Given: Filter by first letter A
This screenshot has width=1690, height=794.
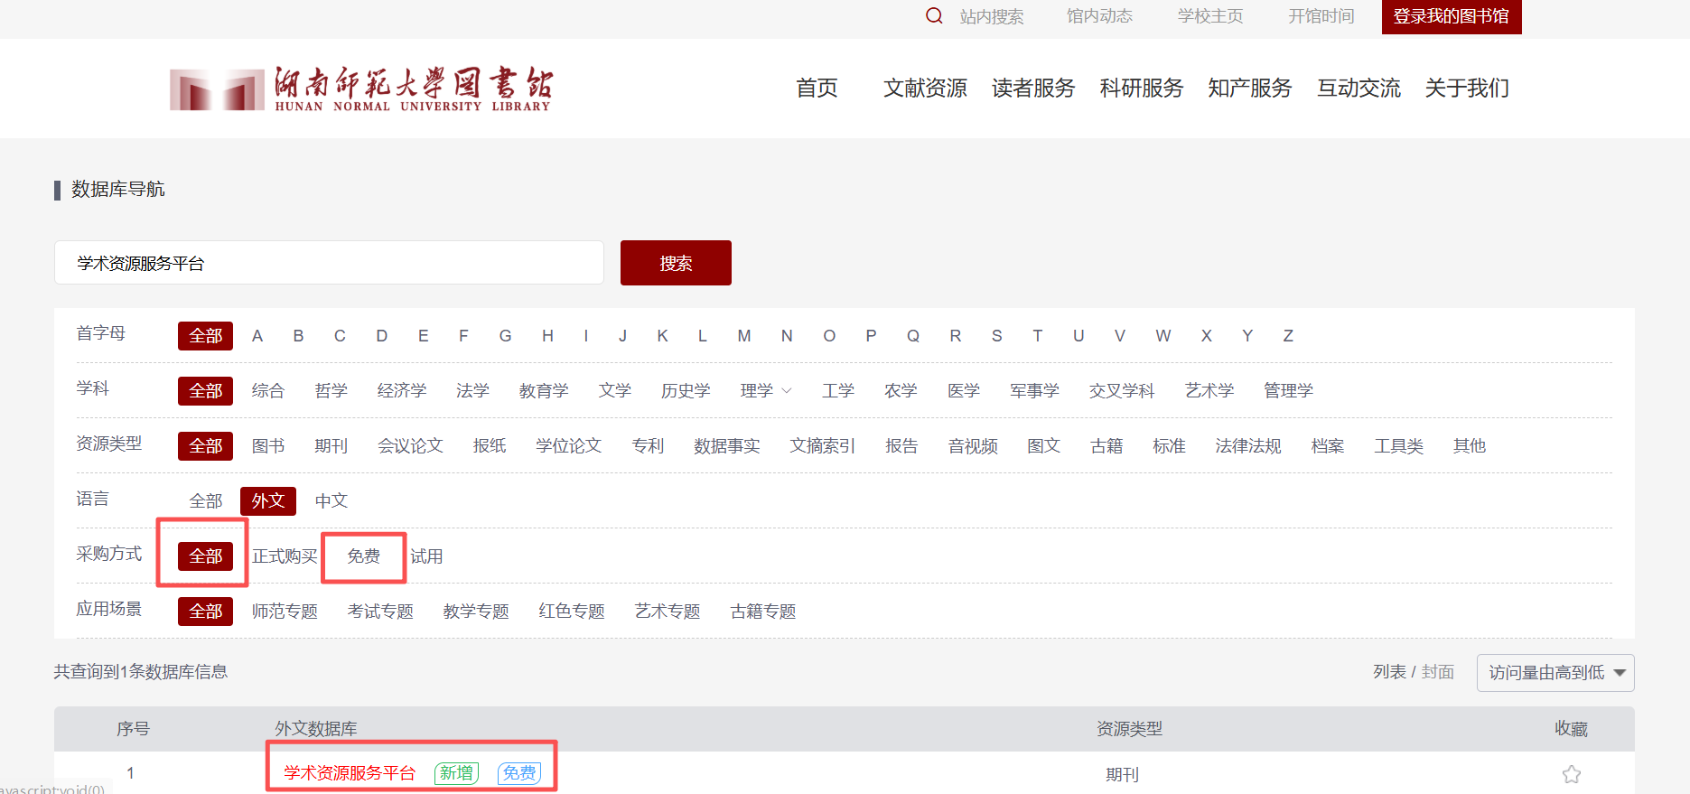Looking at the screenshot, I should click(x=257, y=336).
